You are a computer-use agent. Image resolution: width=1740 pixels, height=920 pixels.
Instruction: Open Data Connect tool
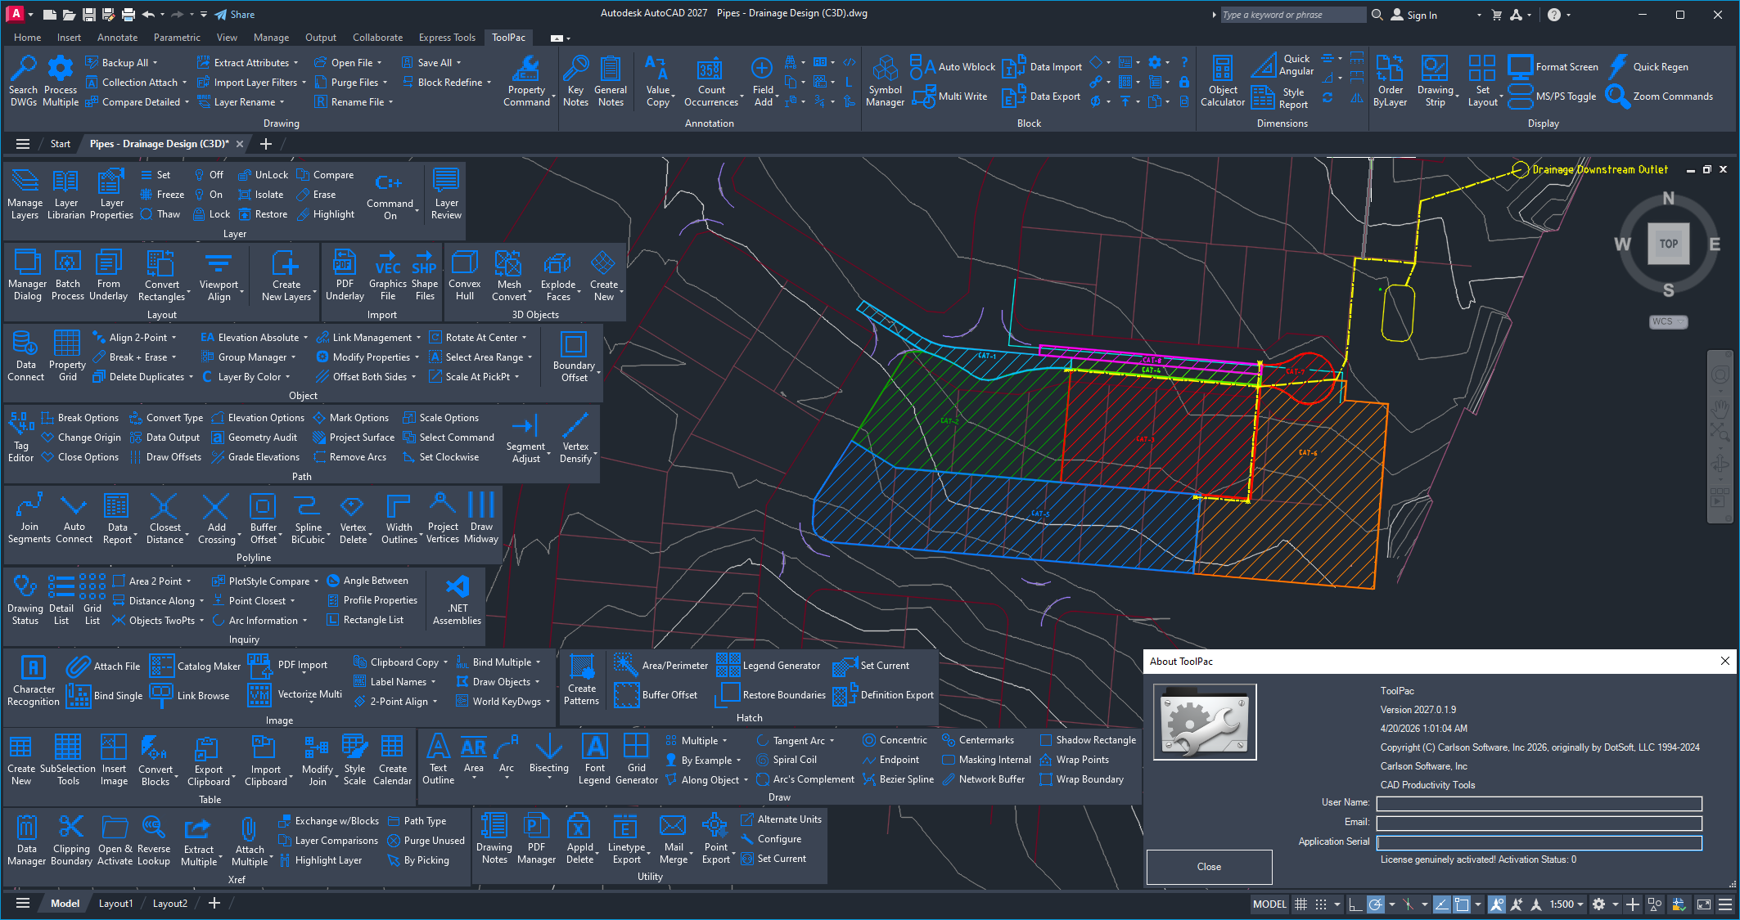(25, 356)
